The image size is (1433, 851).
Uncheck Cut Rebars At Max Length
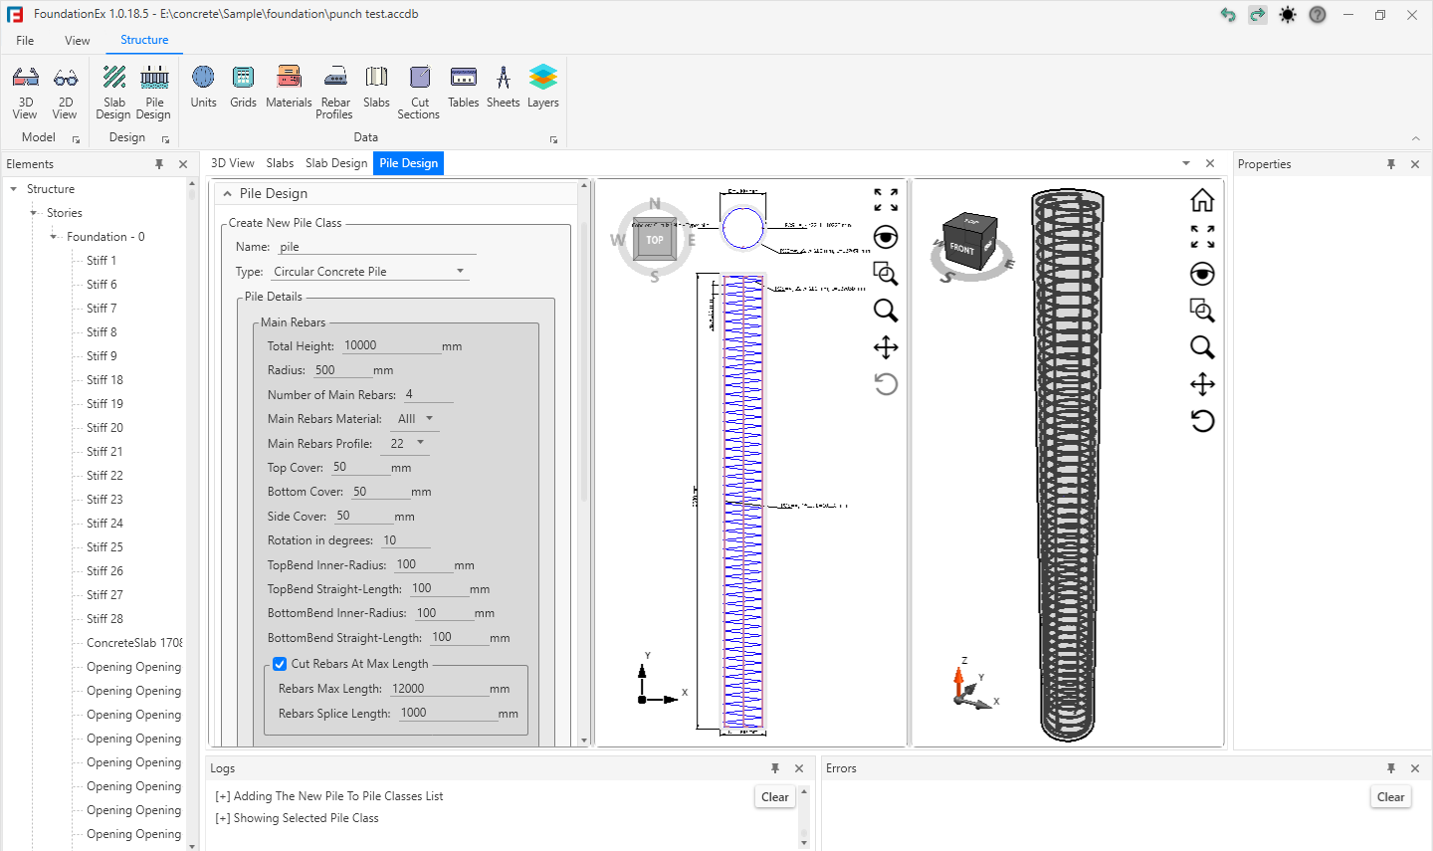tap(280, 664)
